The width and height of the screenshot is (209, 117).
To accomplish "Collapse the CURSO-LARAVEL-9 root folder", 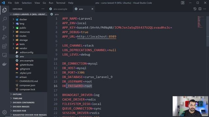I will pyautogui.click(x=28, y=14).
